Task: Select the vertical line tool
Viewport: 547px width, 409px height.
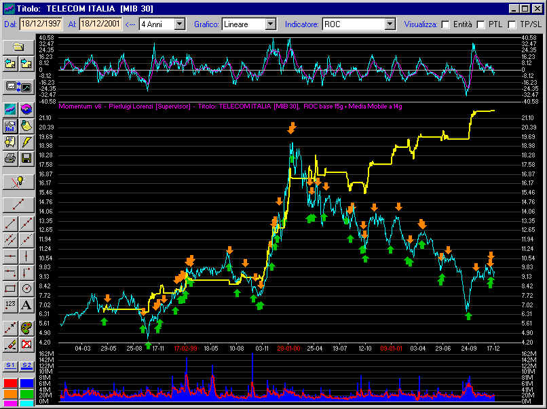Action: pyautogui.click(x=26, y=256)
